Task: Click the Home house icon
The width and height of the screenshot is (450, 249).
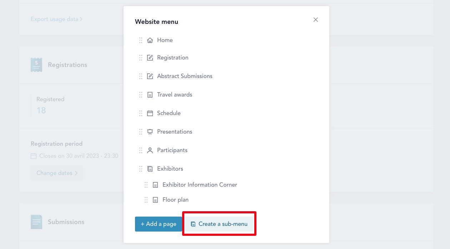Action: tap(150, 40)
